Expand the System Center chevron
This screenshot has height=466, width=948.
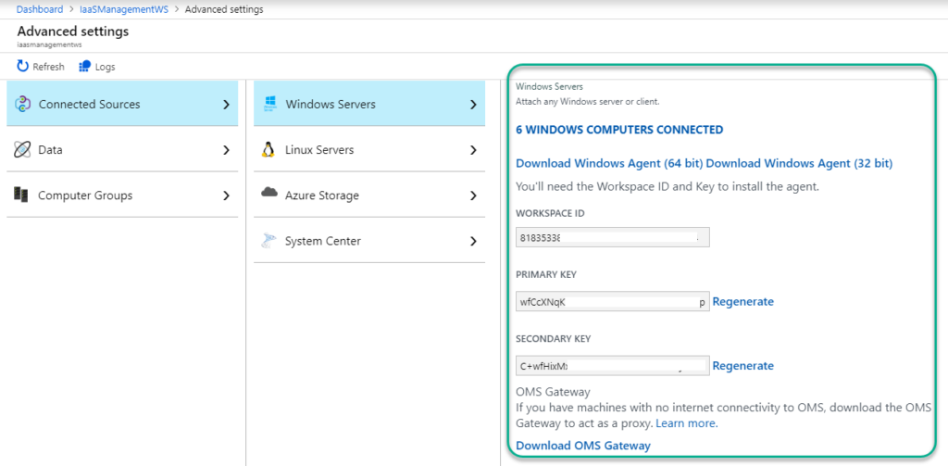pos(473,242)
